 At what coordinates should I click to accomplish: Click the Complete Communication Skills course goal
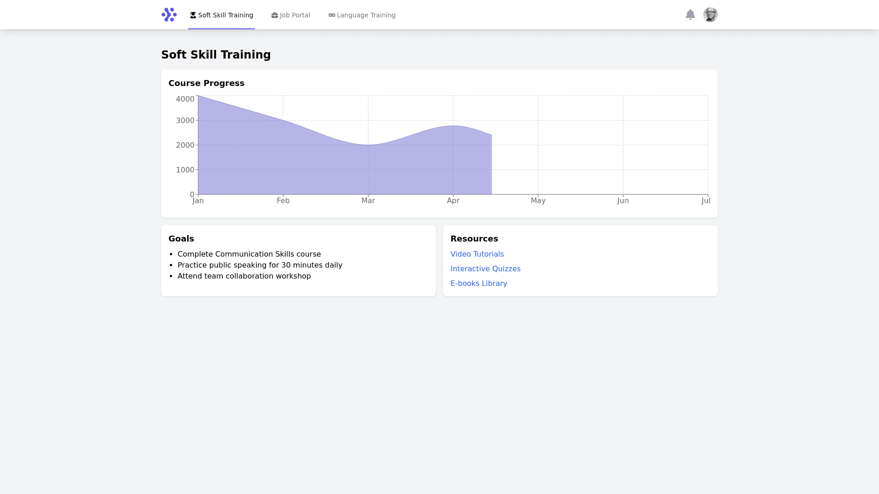click(249, 254)
